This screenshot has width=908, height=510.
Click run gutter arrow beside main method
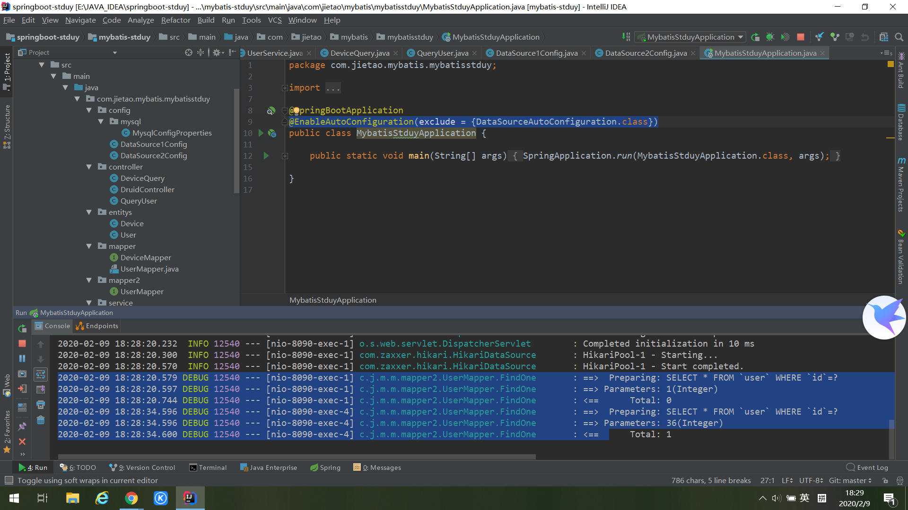266,156
